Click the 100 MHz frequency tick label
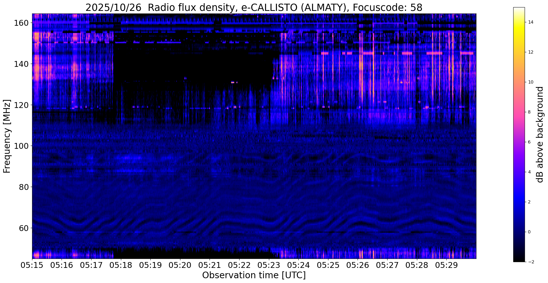Screen dimensions: 548x283 [21, 146]
